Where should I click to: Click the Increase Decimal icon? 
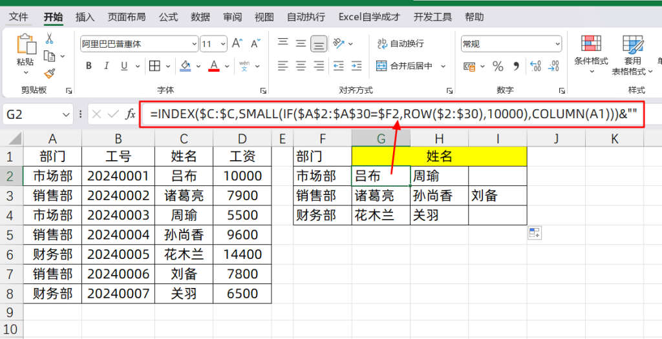click(x=535, y=66)
